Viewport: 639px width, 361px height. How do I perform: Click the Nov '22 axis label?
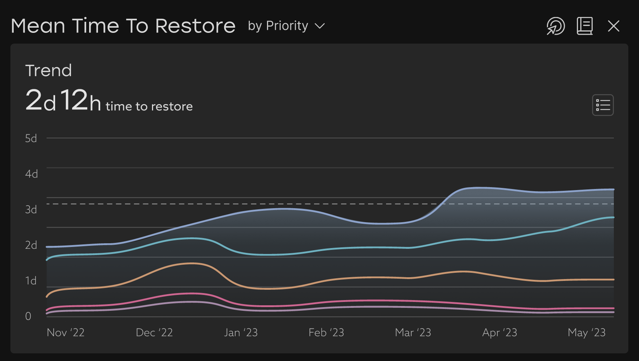point(65,333)
